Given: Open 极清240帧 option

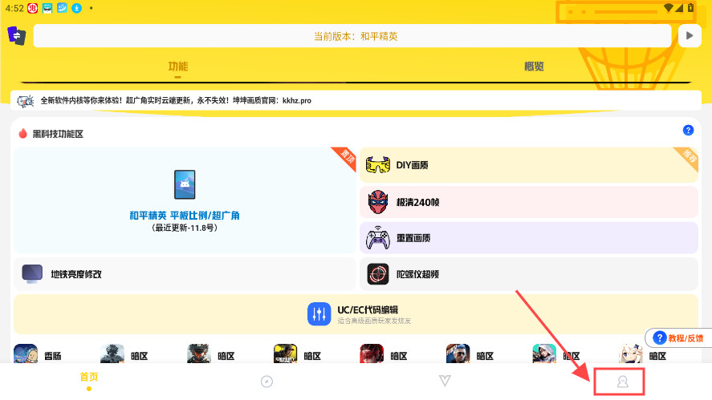Looking at the screenshot, I should [x=528, y=202].
